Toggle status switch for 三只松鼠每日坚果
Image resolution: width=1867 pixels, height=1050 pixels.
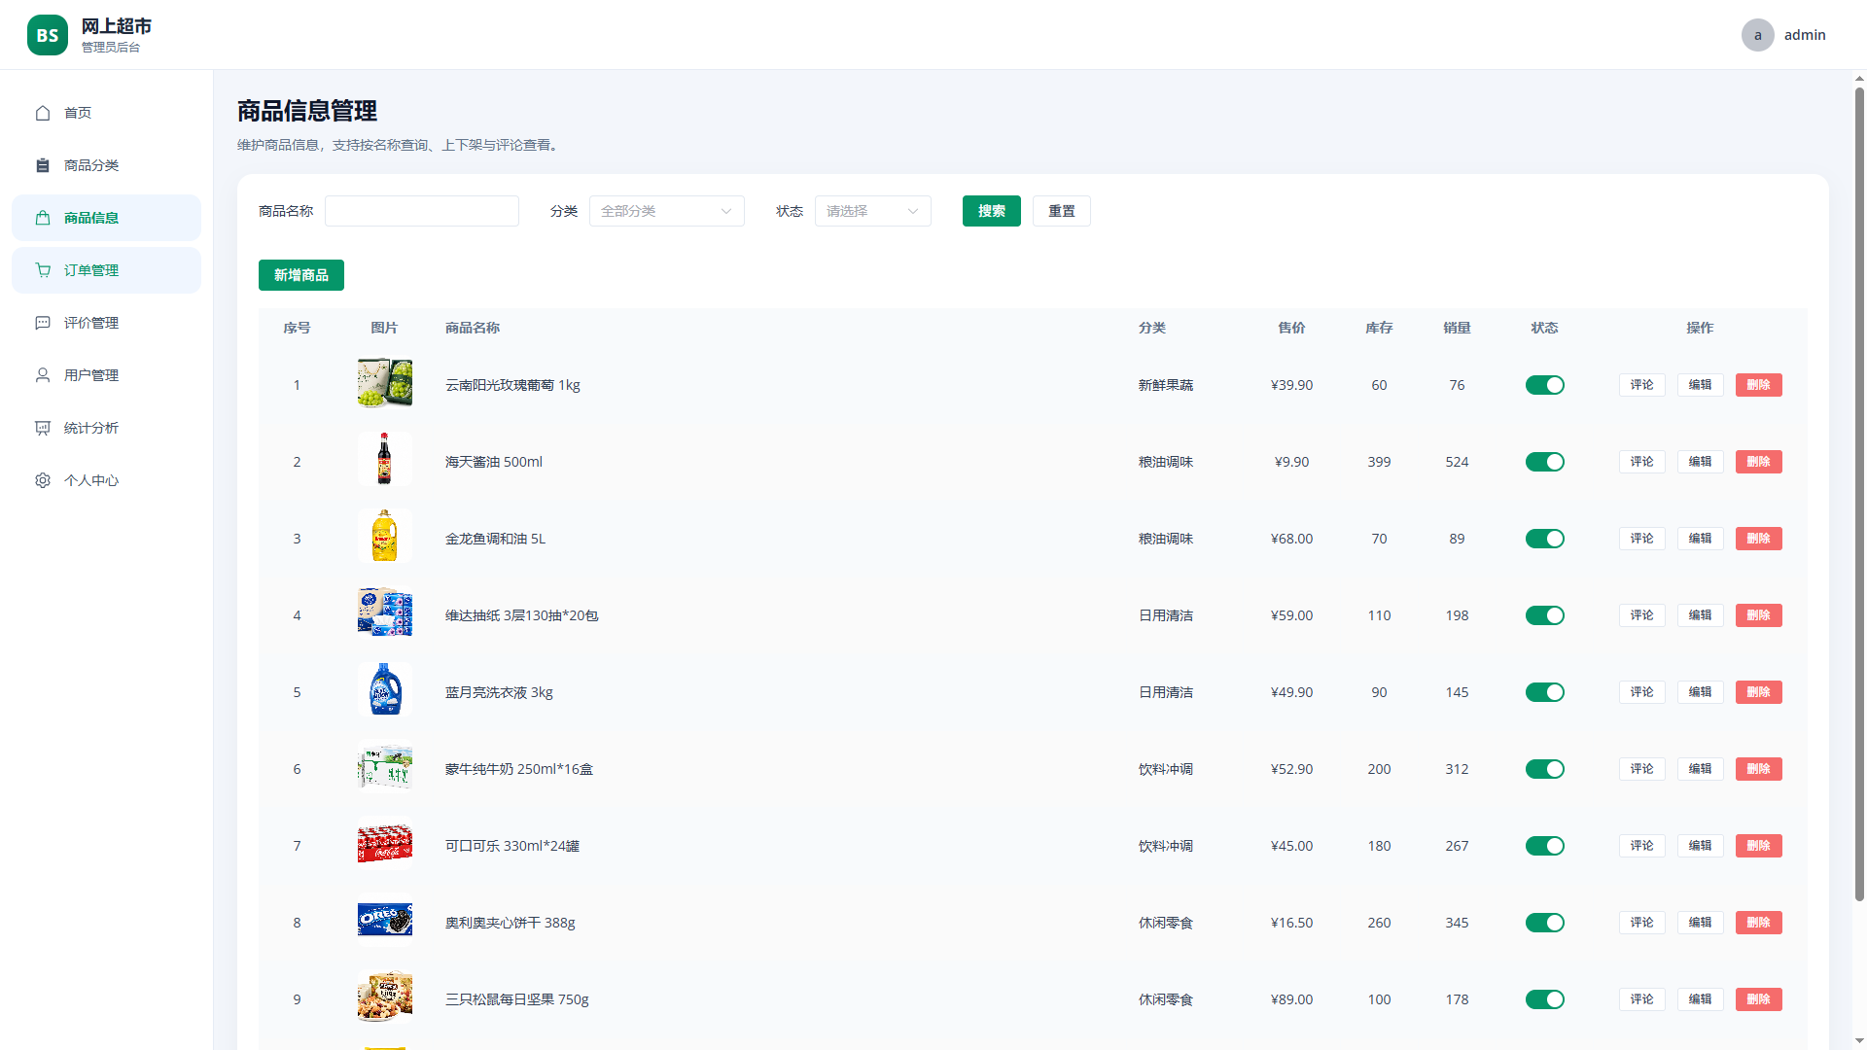1545,999
